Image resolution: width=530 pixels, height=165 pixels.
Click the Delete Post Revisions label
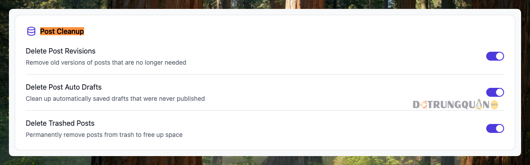click(x=60, y=51)
